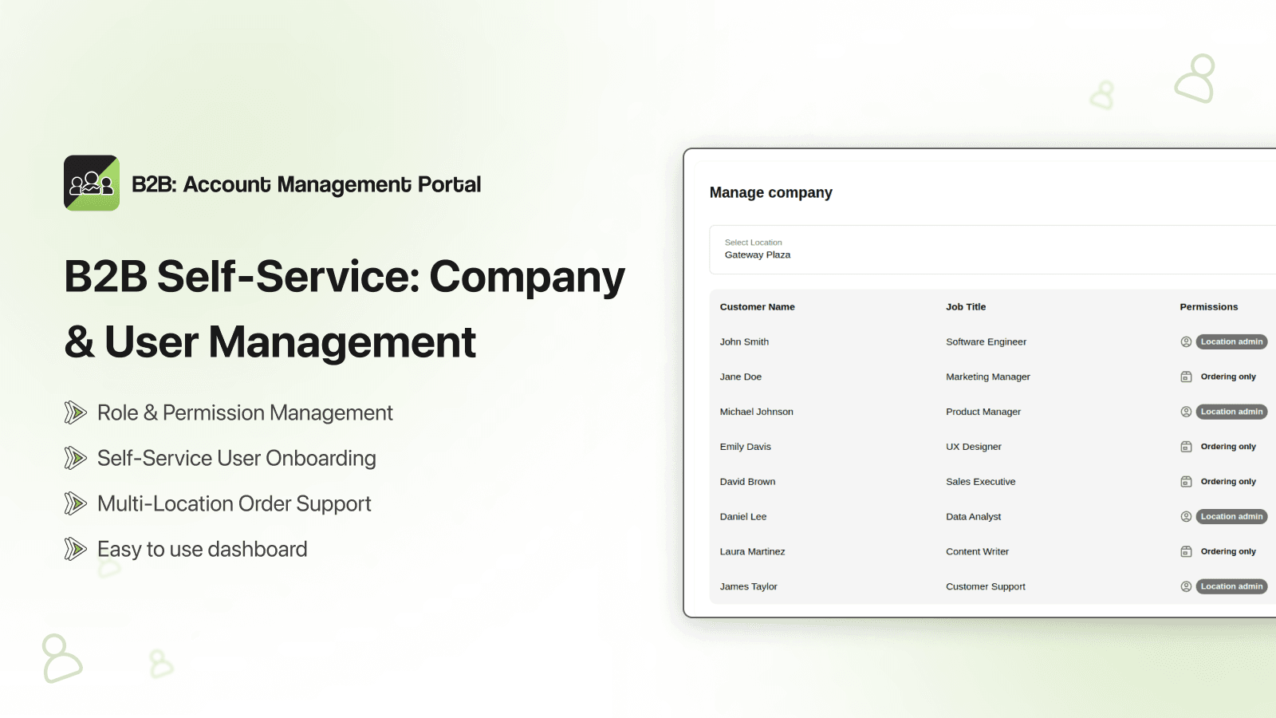Click the Customer Name column header
This screenshot has height=718, width=1276.
(757, 306)
